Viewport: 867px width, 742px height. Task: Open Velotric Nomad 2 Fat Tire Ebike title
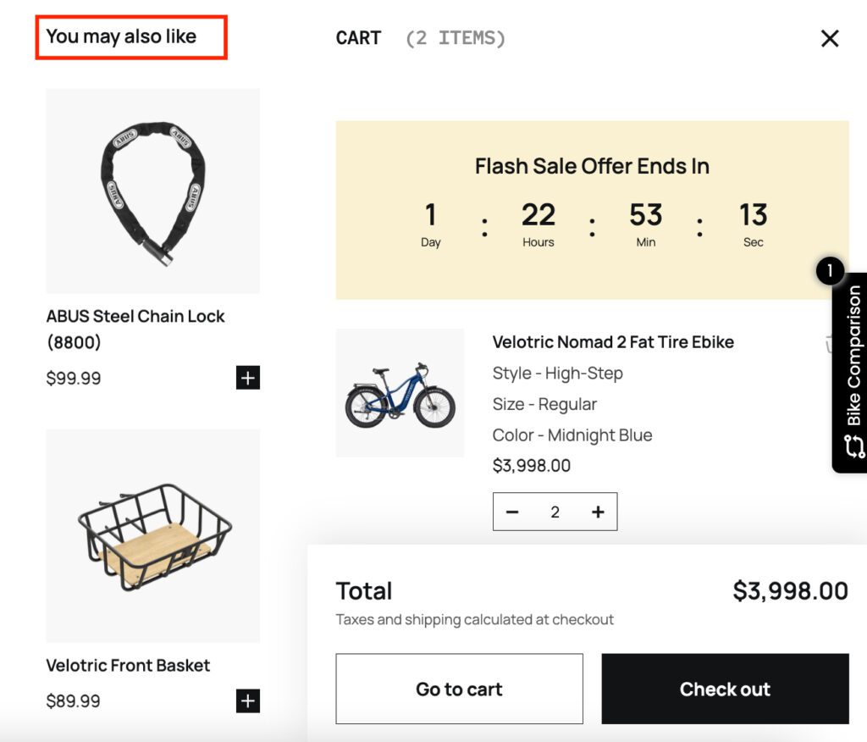coord(613,342)
